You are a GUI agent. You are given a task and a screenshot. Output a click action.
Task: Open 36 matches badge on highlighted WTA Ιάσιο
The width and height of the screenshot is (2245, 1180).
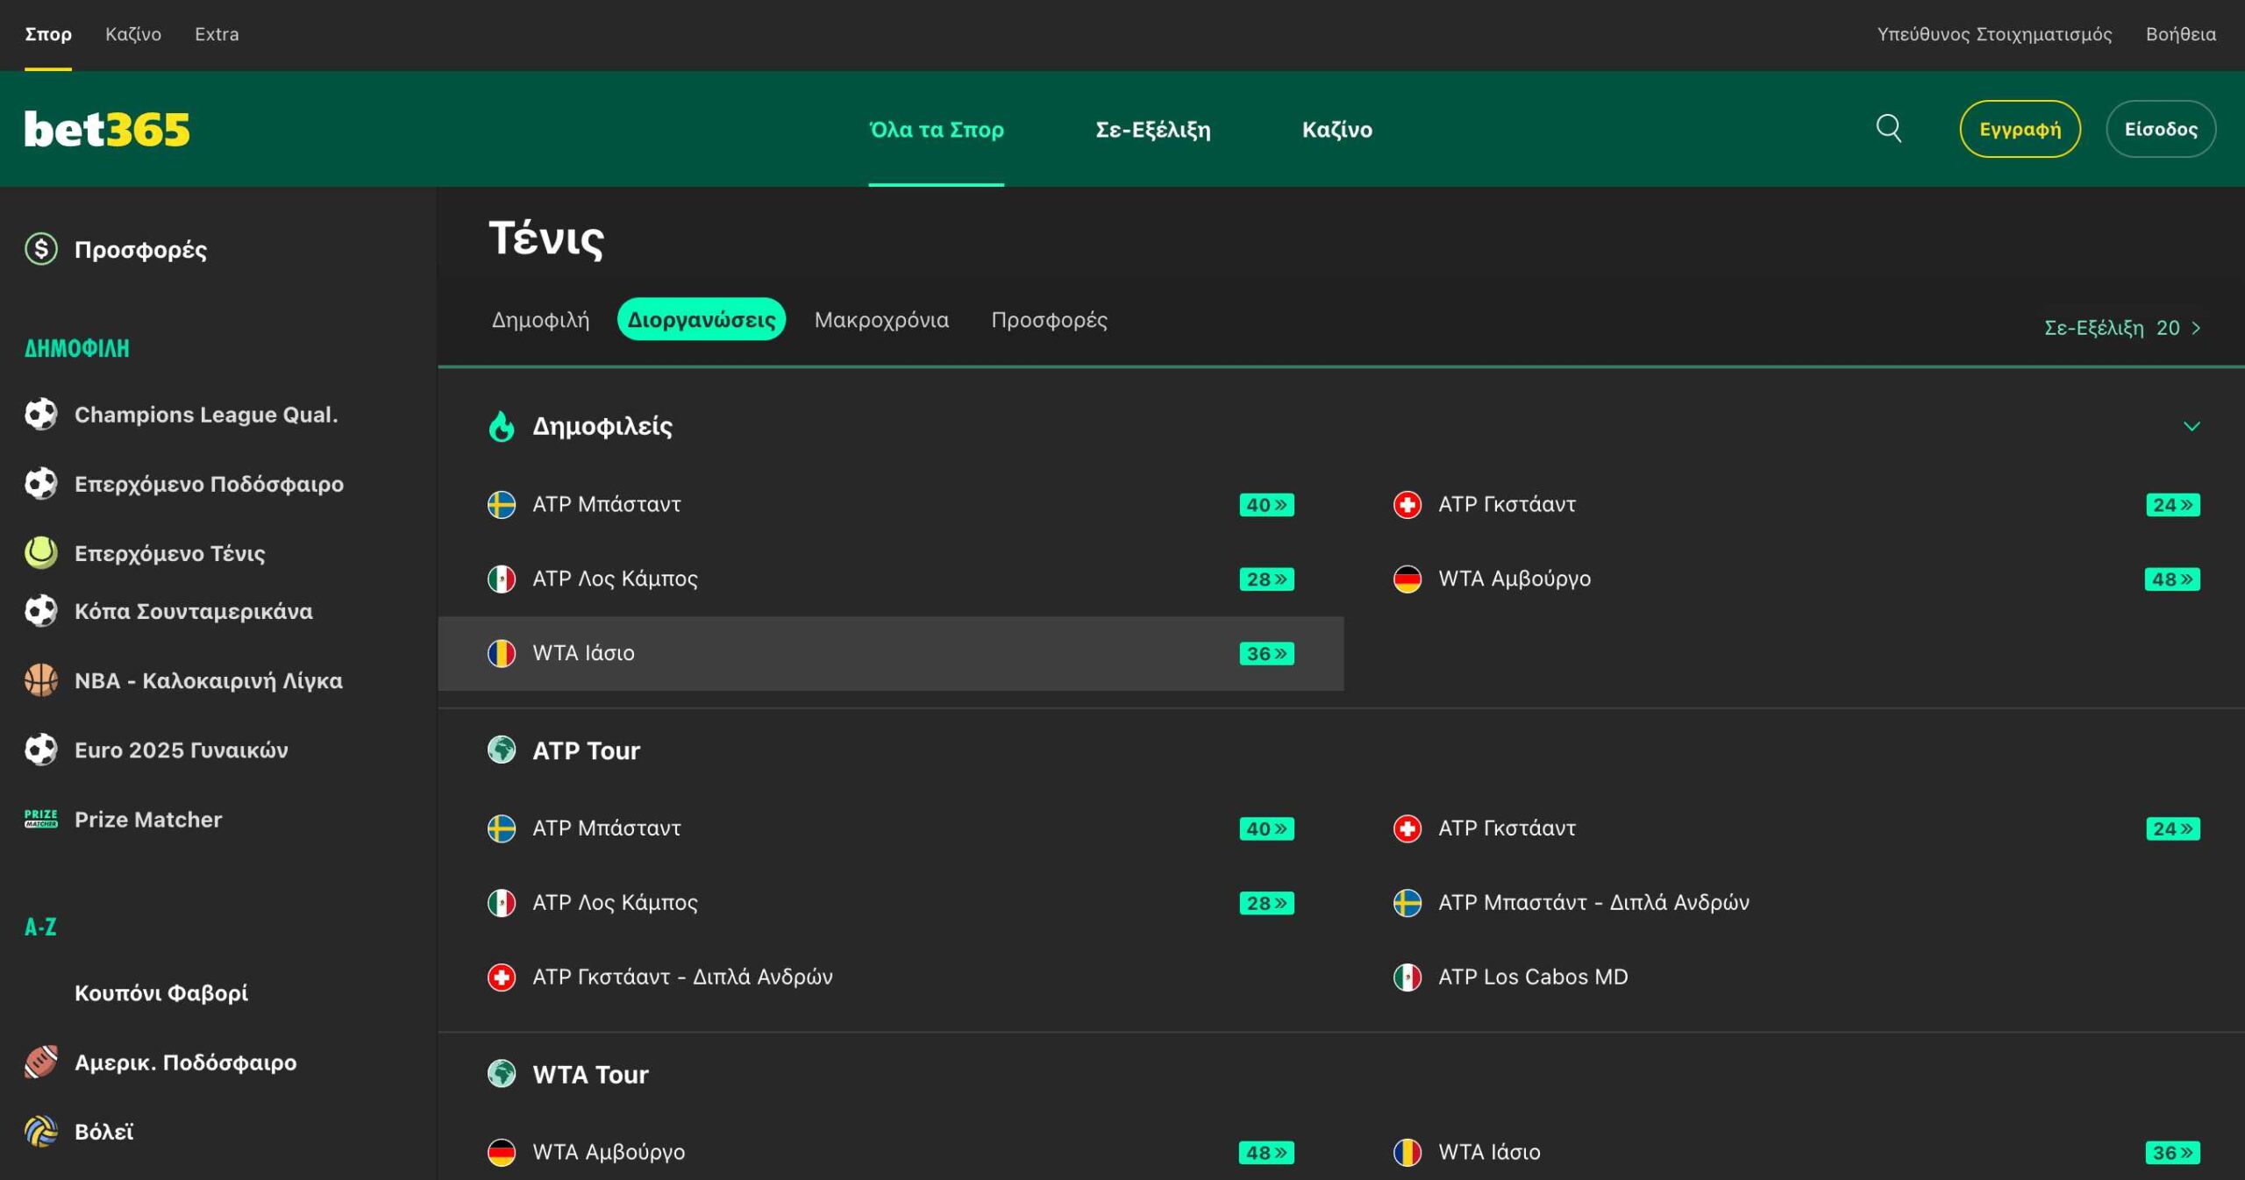coord(1266,654)
